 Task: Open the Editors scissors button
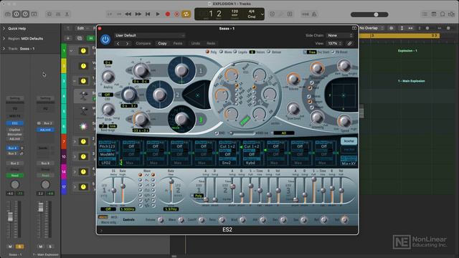(67, 14)
